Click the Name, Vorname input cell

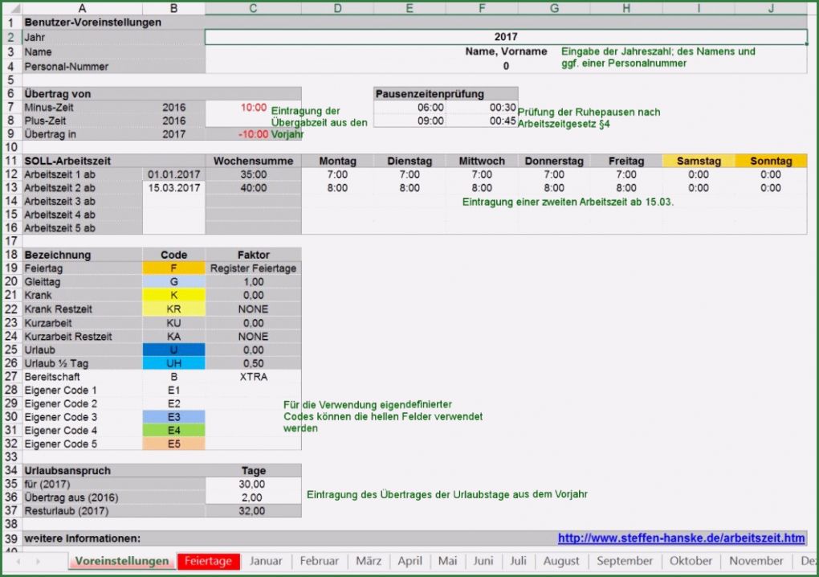pyautogui.click(x=506, y=51)
